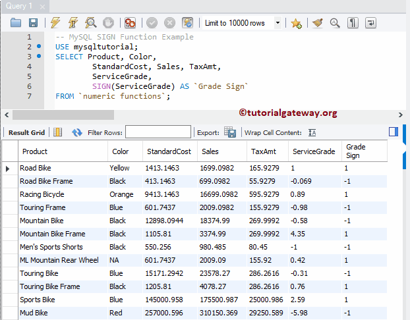Execute the query with lightning bolt
This screenshot has height=320, width=410.
[x=56, y=23]
